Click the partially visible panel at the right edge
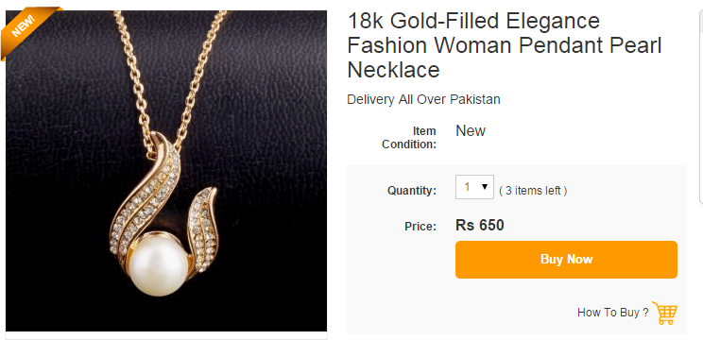 [x=701, y=103]
